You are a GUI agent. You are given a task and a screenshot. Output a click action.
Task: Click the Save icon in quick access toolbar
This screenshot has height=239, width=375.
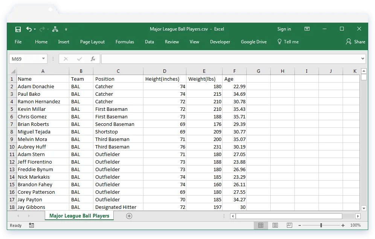tap(18, 29)
